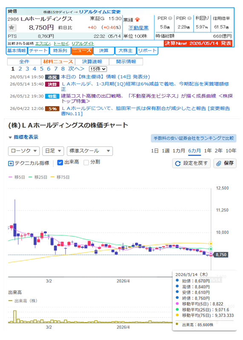Click the 出来高（株） legend entry
Viewport: 243px width, 340px height.
click(x=23, y=301)
